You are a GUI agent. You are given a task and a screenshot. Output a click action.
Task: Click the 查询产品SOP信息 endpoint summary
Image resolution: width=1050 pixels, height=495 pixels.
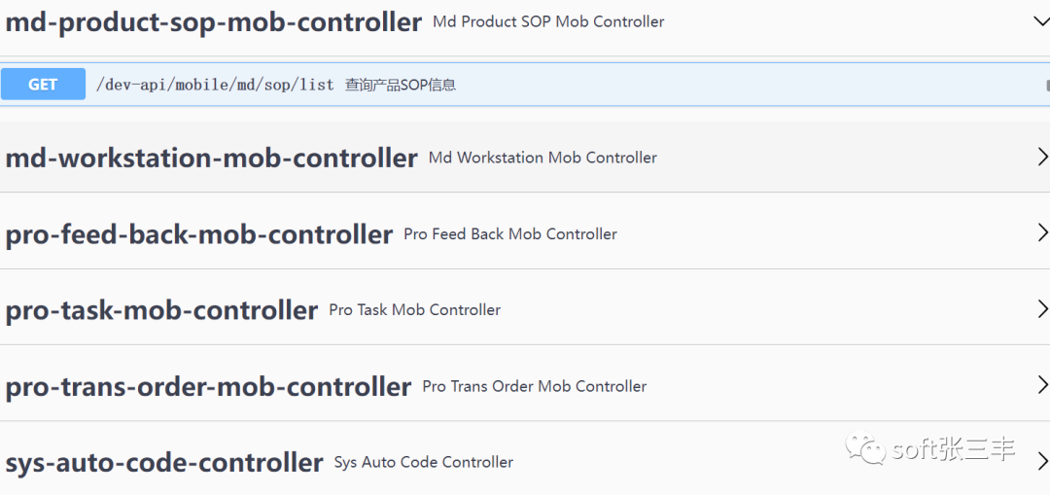click(401, 85)
